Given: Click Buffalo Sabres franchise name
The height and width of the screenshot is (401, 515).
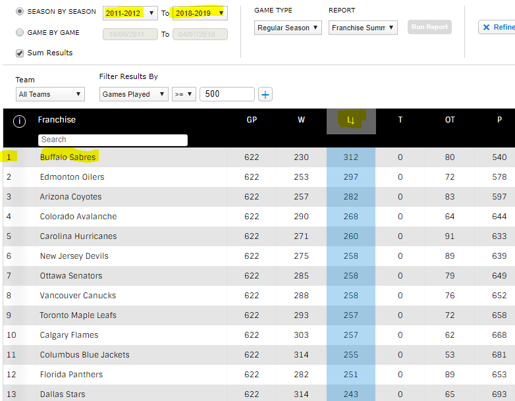Looking at the screenshot, I should (x=68, y=157).
